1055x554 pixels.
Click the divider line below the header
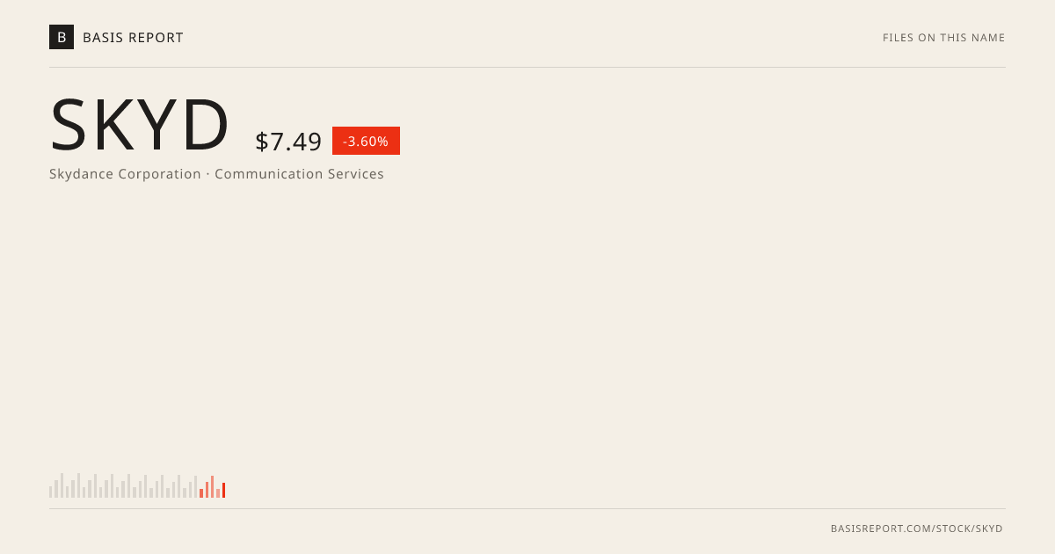(x=527, y=67)
